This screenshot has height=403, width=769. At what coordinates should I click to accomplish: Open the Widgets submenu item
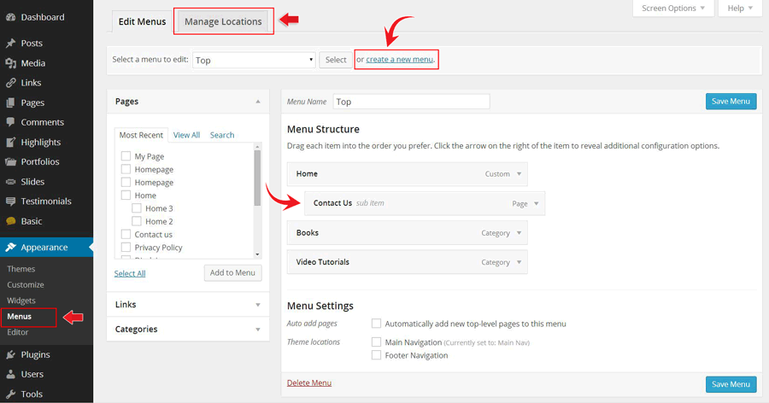pyautogui.click(x=21, y=301)
